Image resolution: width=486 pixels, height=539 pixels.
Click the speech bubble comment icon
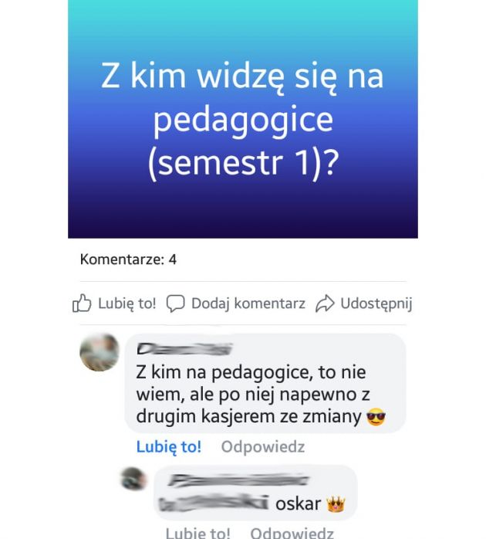coord(176,303)
